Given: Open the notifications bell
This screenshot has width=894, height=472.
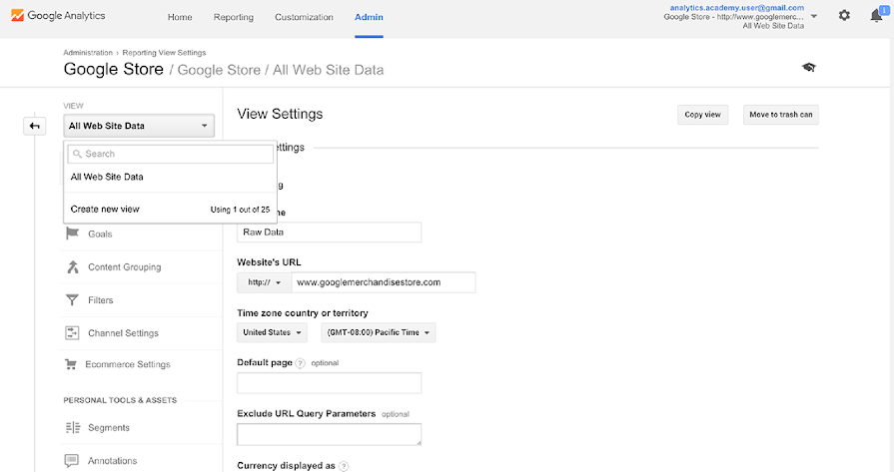Looking at the screenshot, I should click(876, 16).
